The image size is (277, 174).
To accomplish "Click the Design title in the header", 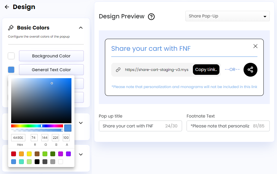I will click(24, 7).
